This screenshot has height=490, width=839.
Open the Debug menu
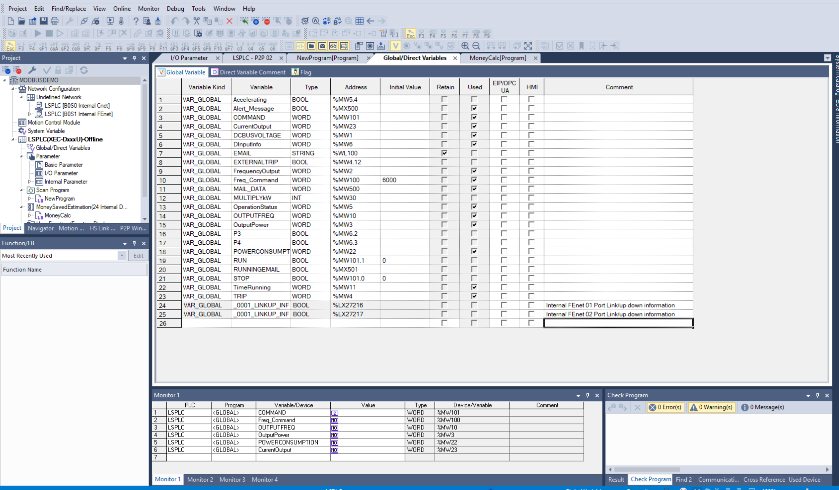point(175,9)
